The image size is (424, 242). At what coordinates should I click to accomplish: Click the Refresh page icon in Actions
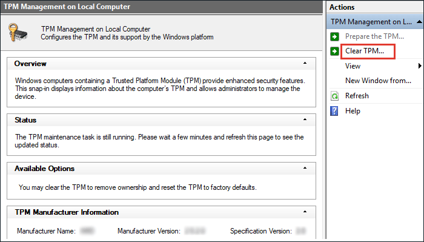point(334,96)
